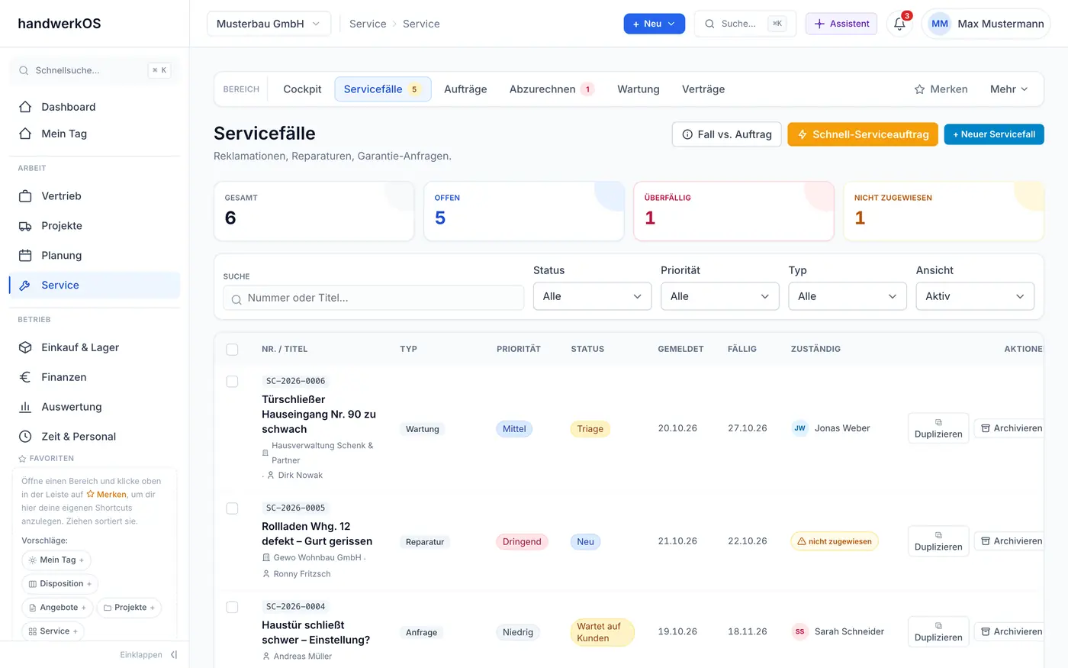Open Zeit & Personal clock icon

pyautogui.click(x=25, y=437)
